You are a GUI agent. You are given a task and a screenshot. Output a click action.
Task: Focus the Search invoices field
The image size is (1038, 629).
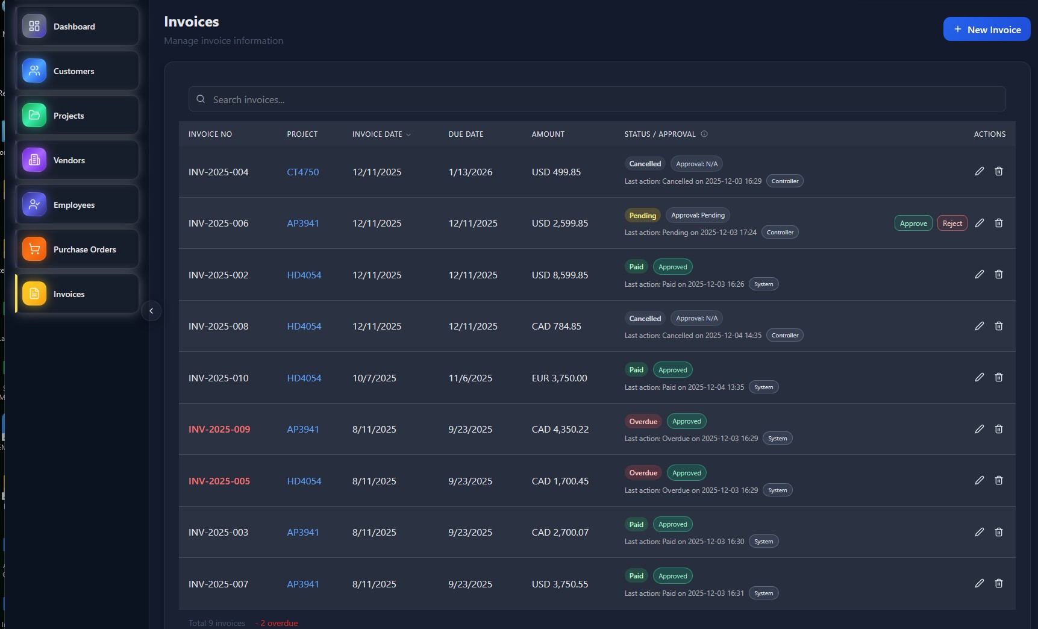596,99
